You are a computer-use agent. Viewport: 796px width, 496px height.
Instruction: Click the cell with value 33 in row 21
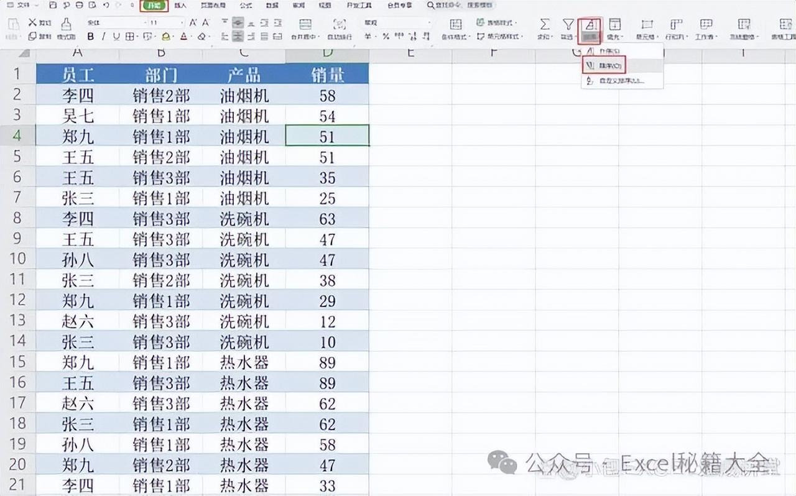[x=327, y=485]
